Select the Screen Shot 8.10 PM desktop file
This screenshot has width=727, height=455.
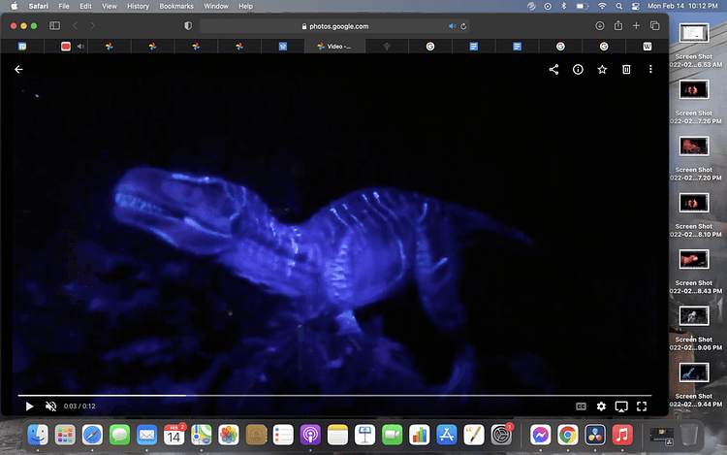tap(694, 214)
